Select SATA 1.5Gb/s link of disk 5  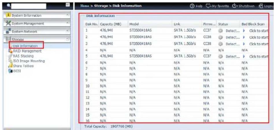pos(185,56)
